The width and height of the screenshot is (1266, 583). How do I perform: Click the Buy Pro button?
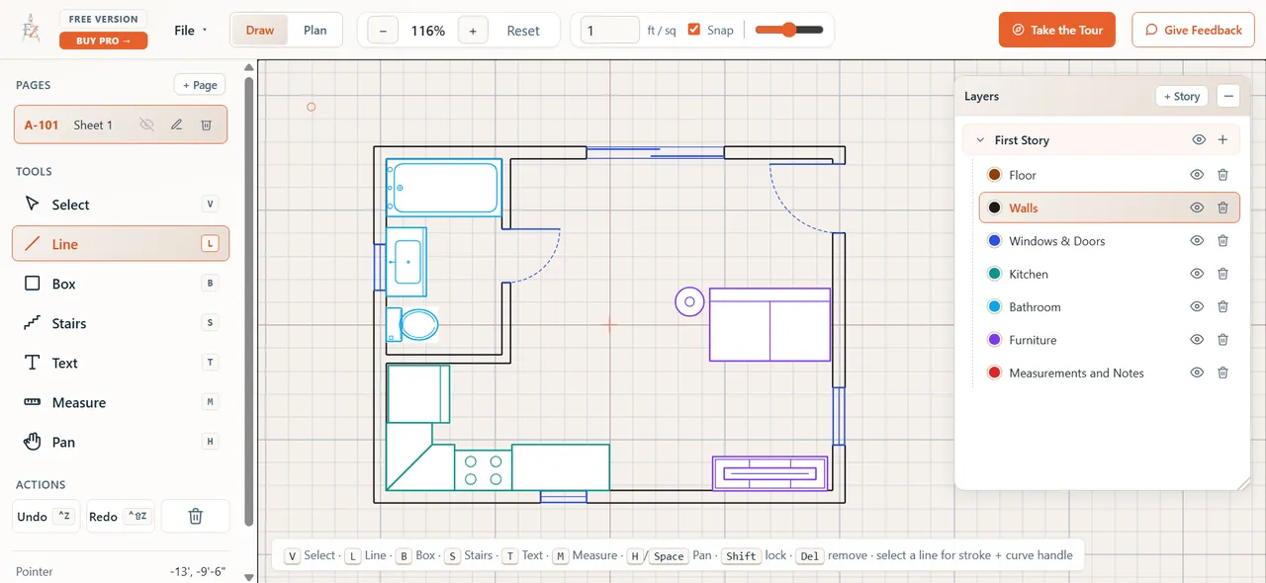pos(103,41)
